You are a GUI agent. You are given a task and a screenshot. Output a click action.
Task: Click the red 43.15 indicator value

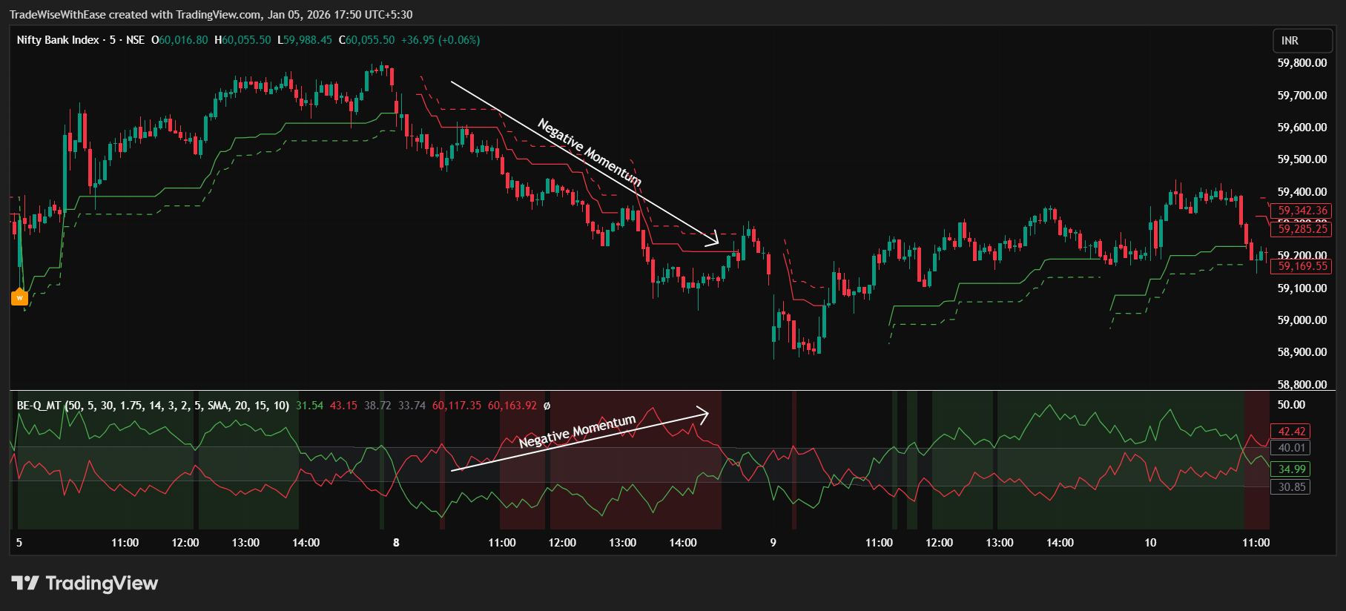(x=343, y=406)
